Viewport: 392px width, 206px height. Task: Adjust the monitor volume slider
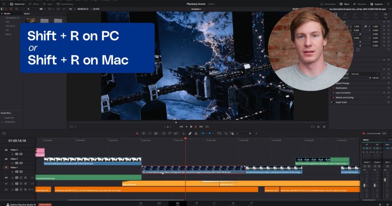pos(374,134)
